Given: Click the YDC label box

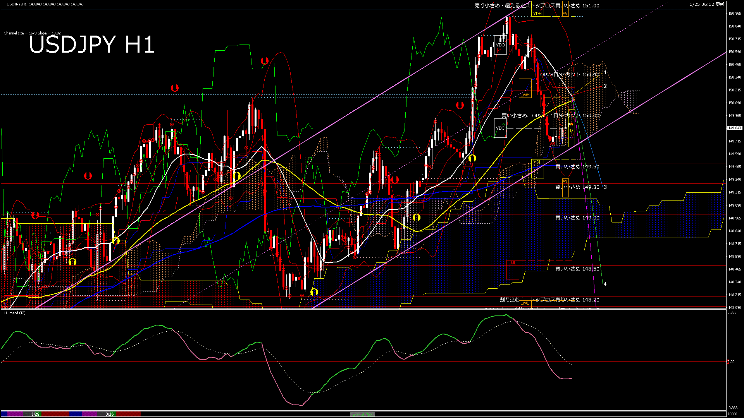Looking at the screenshot, I should tap(500, 128).
